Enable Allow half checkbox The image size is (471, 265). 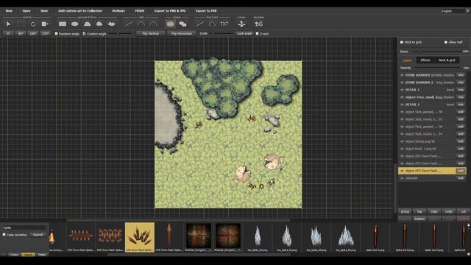tap(446, 43)
